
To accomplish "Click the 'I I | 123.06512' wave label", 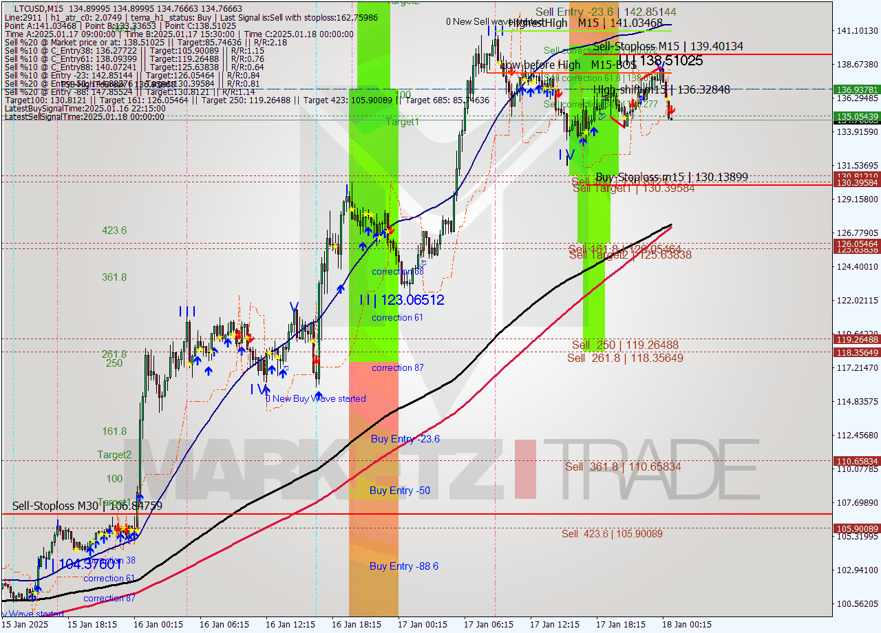I will click(401, 300).
